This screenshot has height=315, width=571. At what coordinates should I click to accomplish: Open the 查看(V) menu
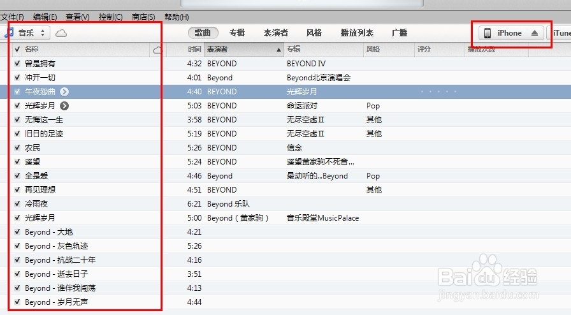(x=78, y=17)
